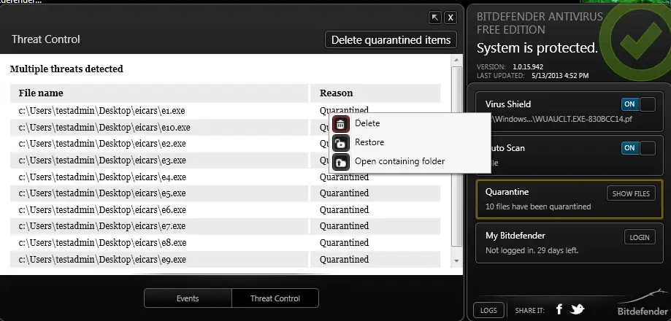Click the Delete trash can icon
This screenshot has width=671, height=321.
341,124
